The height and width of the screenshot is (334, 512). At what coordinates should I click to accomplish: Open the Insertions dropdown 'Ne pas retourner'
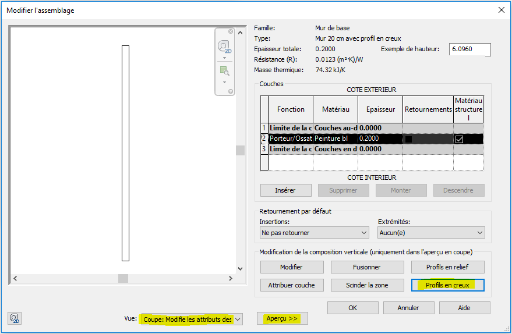click(314, 233)
